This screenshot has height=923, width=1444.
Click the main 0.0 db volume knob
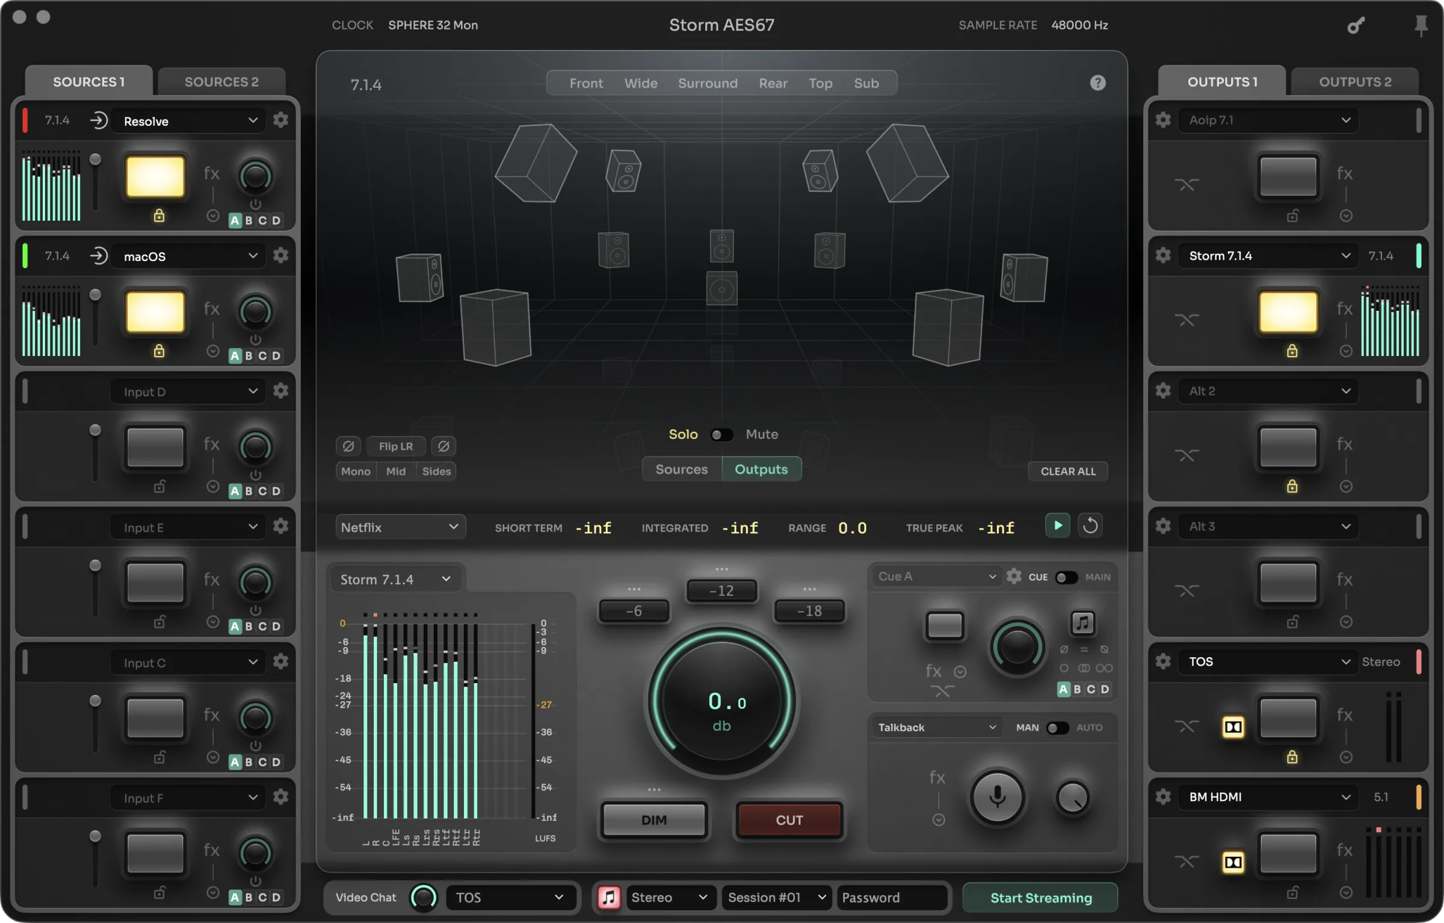[721, 702]
